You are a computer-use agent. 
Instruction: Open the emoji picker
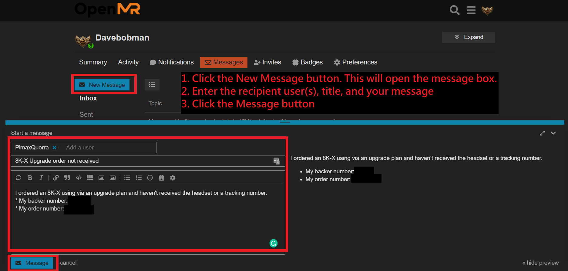click(150, 178)
